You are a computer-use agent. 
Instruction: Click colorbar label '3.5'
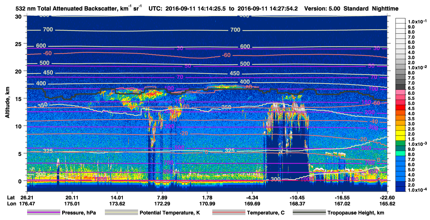pyautogui.click(x=411, y=119)
